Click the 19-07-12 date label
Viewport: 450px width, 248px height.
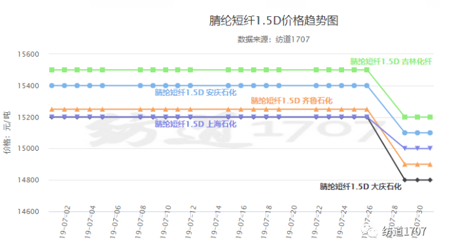tap(190, 222)
